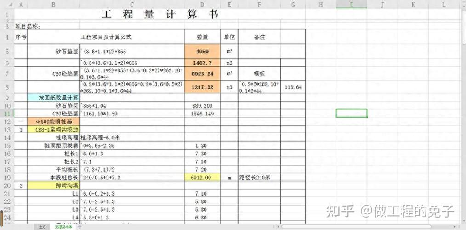This screenshot has height=230, width=466.
Task: Select column A header
Action: (21, 5)
